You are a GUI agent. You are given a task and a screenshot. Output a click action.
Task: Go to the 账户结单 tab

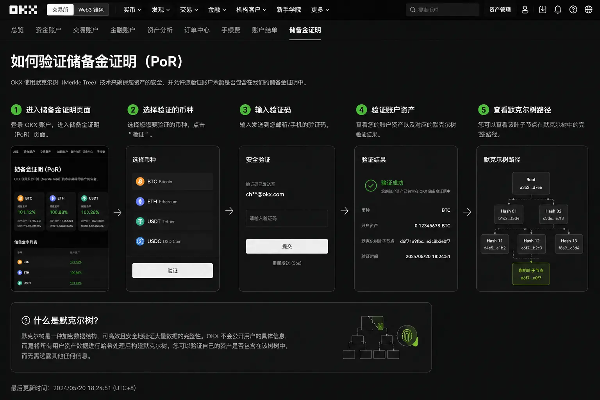click(264, 30)
